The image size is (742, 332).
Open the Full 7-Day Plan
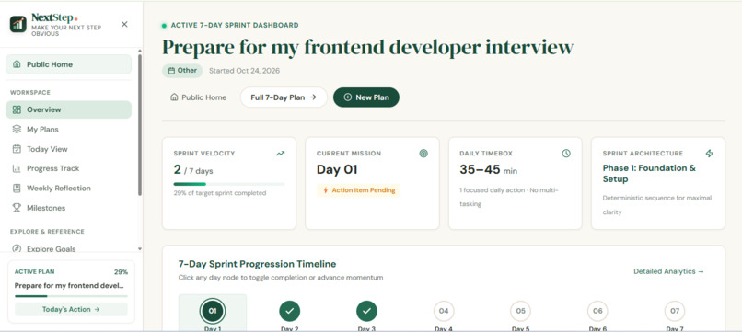point(284,97)
